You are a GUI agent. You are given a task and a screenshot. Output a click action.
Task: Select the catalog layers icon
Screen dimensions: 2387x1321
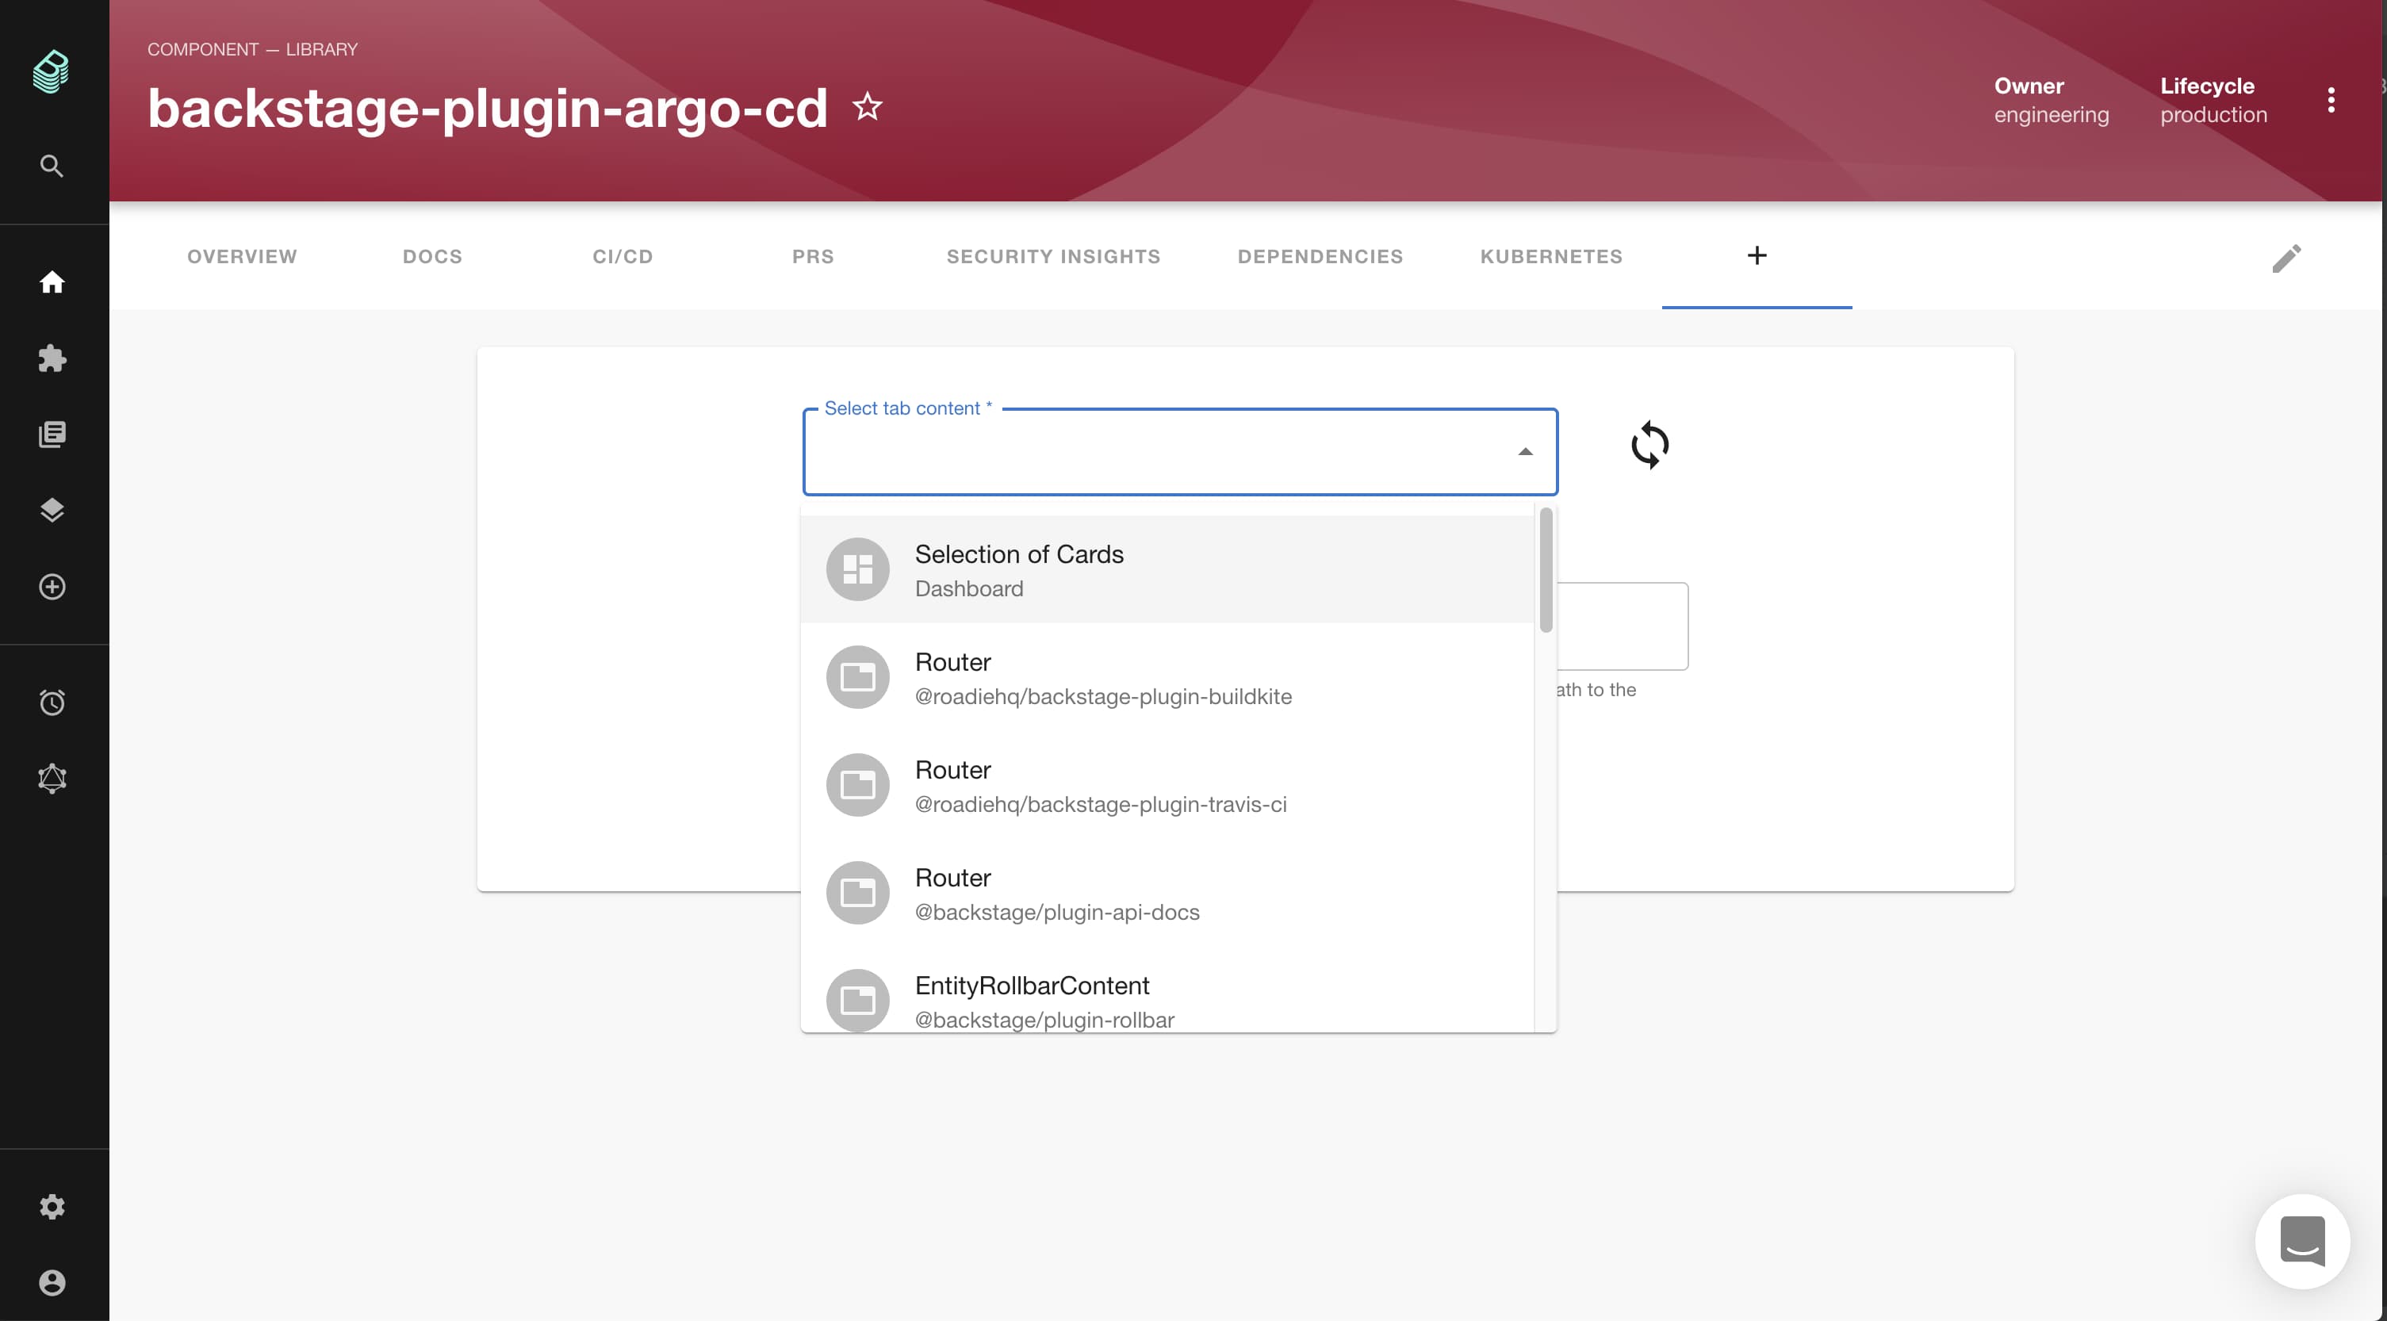[52, 510]
